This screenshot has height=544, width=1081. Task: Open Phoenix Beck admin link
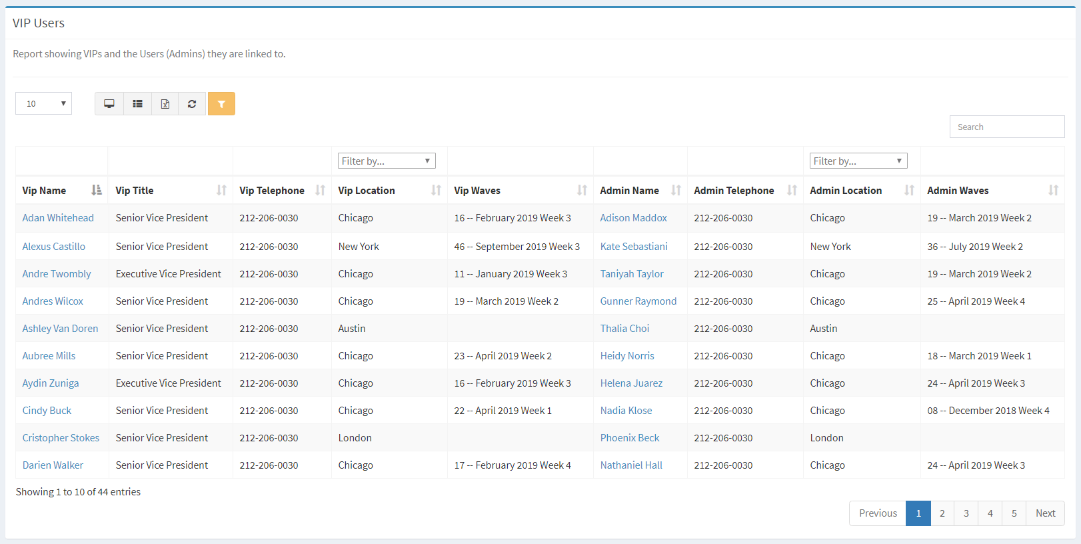click(630, 438)
